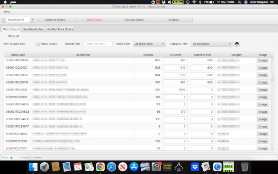Viewport: 278px width, 174px height.
Task: Switch to the Stock Control sub-tab
Action: 11,29
